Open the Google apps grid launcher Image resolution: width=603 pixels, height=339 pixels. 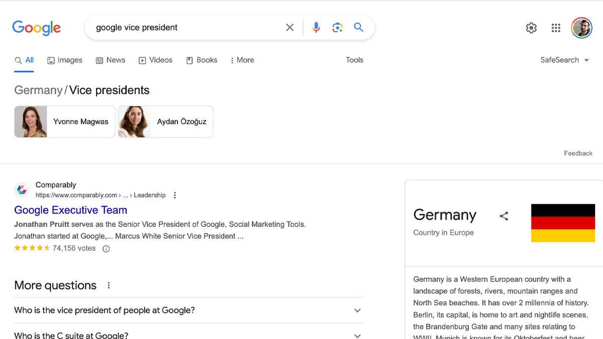555,28
